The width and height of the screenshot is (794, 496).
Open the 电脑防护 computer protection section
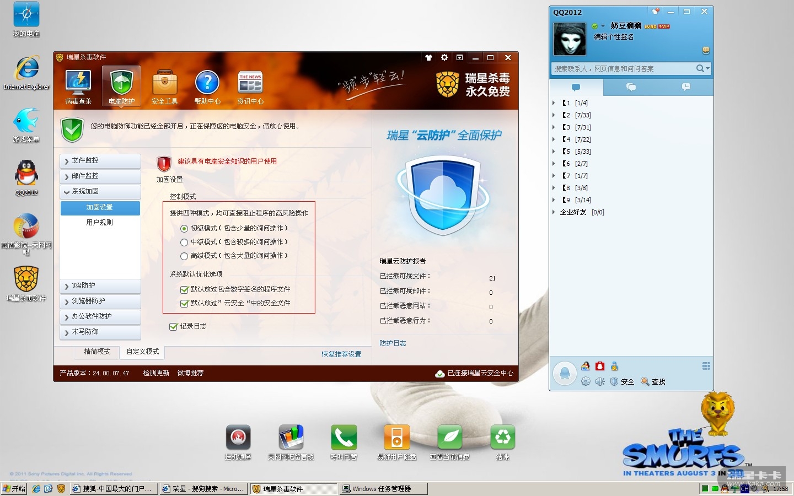pyautogui.click(x=121, y=87)
